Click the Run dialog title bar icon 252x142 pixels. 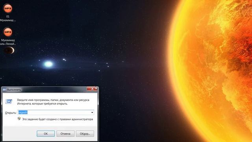pyautogui.click(x=4, y=90)
